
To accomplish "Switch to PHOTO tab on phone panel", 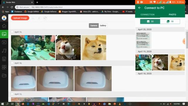I will click(x=172, y=14).
